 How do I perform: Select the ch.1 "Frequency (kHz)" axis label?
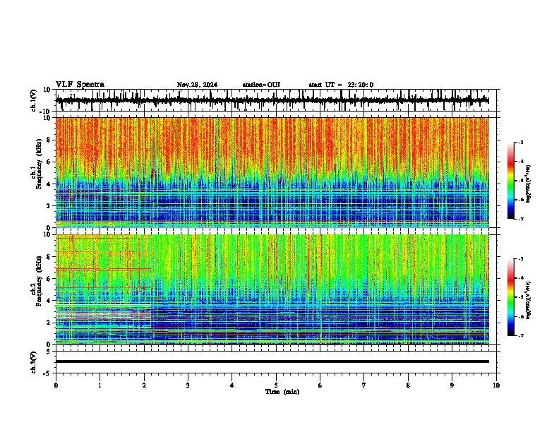coord(39,164)
